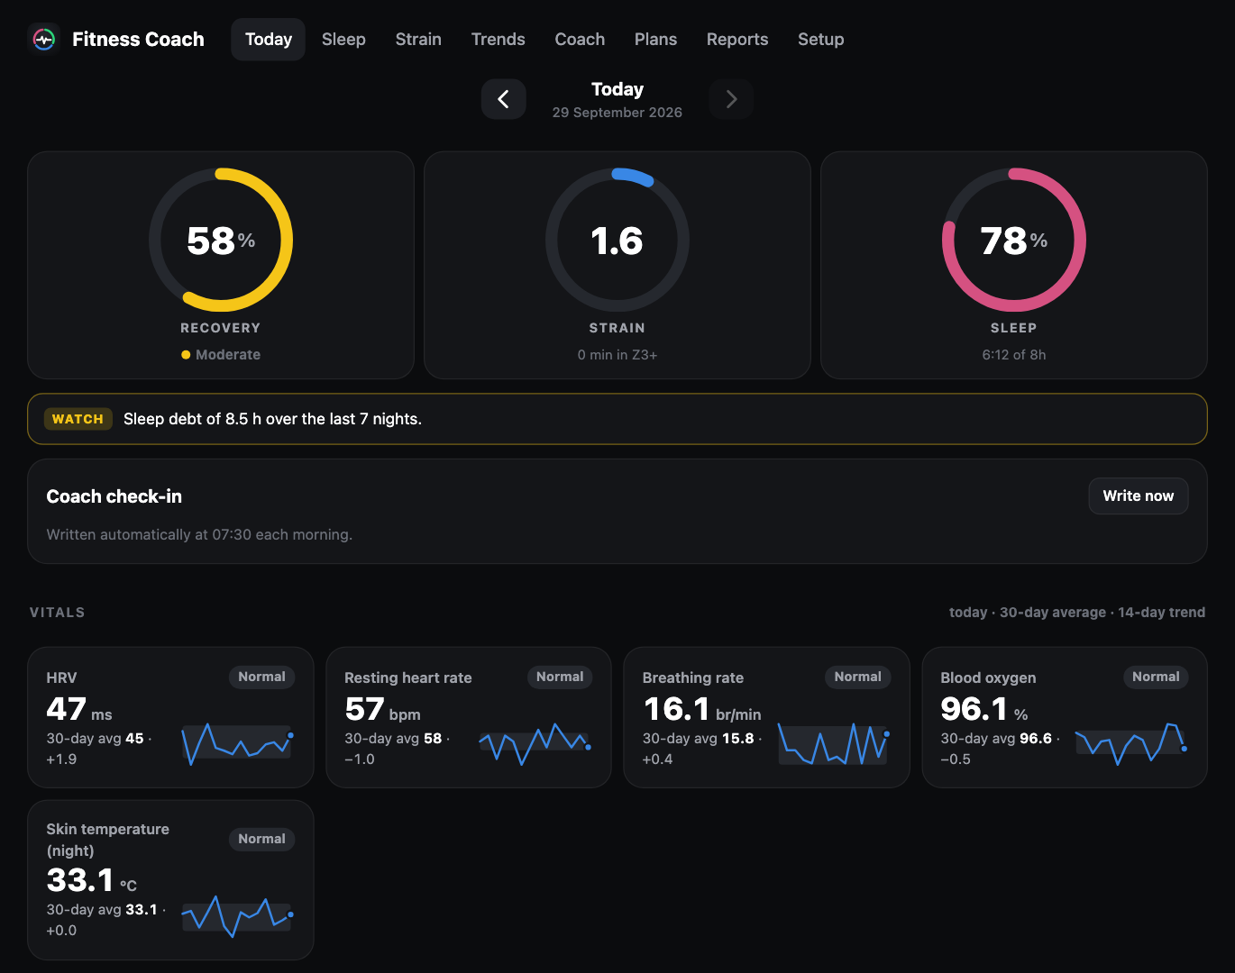Click the 33.1 °C skin temperature value
The width and height of the screenshot is (1235, 973).
pos(92,881)
